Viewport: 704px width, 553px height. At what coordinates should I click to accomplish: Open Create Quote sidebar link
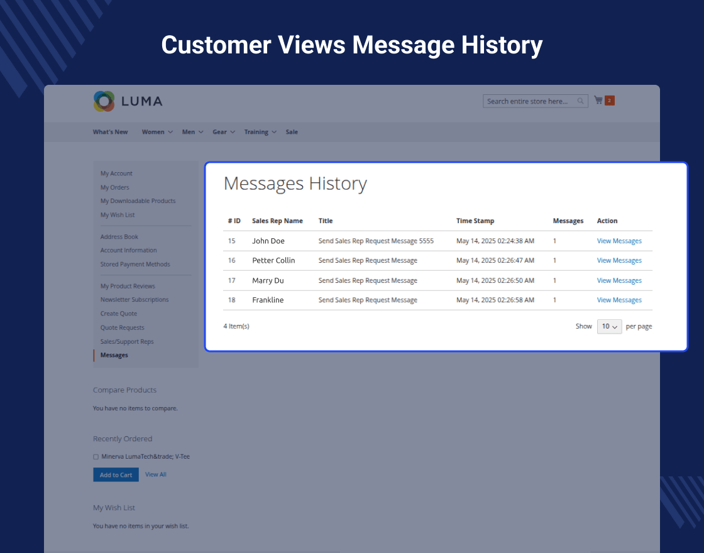(x=119, y=314)
